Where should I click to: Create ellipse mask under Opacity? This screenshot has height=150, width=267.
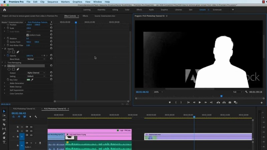[x=9, y=52]
